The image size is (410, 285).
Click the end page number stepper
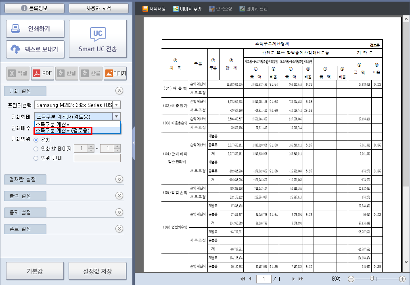117,149
